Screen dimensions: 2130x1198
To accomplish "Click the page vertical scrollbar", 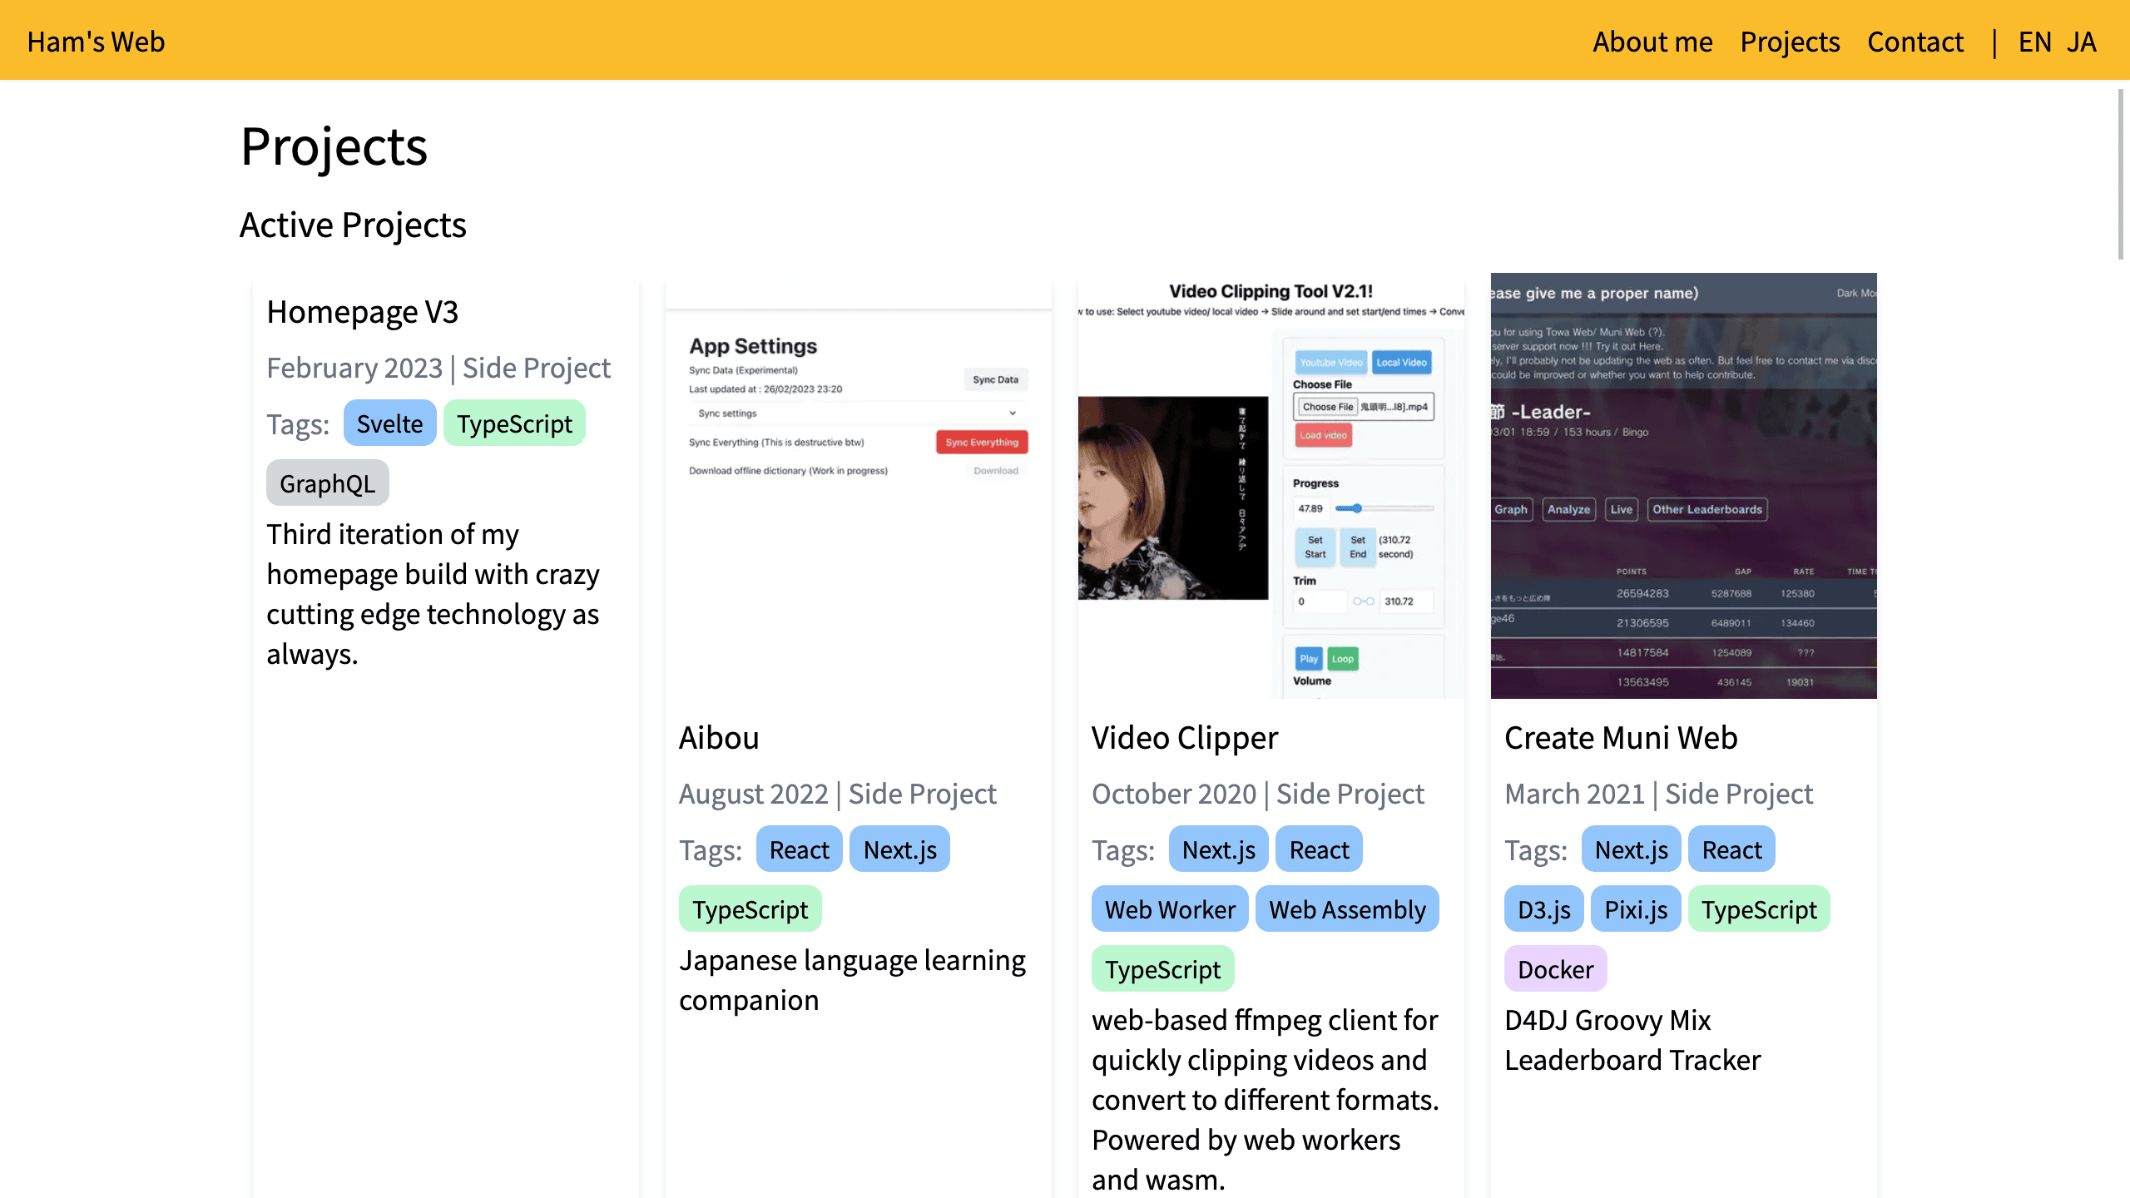I will pyautogui.click(x=2121, y=175).
